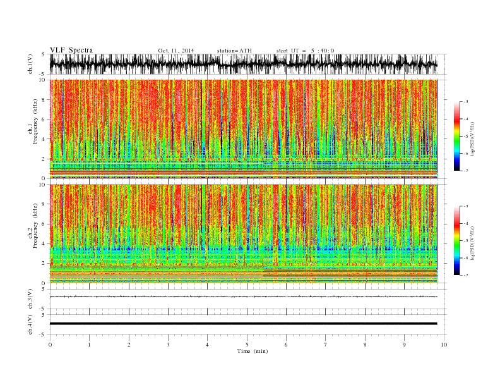Screen dimensions: 500x387
Task: Click the 5 tick on the ch.1(V) axis
Action: (x=44, y=55)
